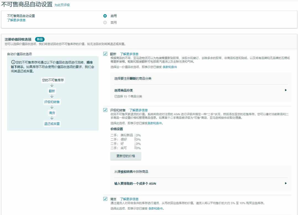Click the info circle icon in flow panel
The width and height of the screenshot is (298, 215).
click(x=13, y=62)
